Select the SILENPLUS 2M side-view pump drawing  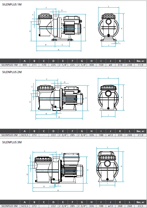(x=59, y=99)
